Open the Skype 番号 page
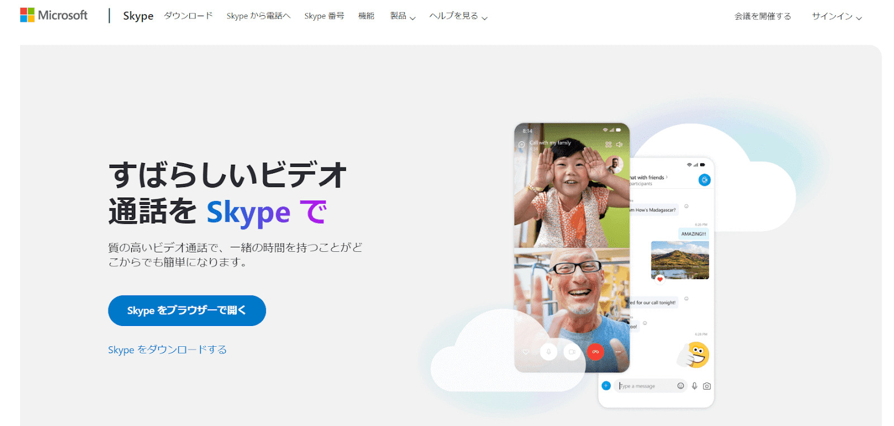 (x=324, y=16)
